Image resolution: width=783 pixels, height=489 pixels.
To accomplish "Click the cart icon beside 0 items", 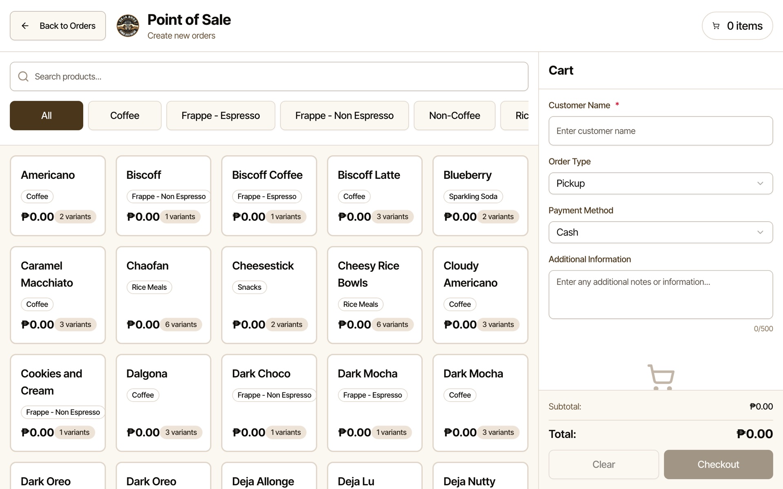I will (x=716, y=26).
